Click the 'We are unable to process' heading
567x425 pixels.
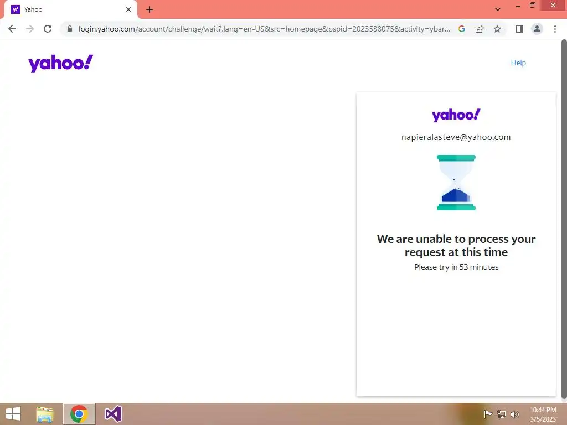(456, 245)
